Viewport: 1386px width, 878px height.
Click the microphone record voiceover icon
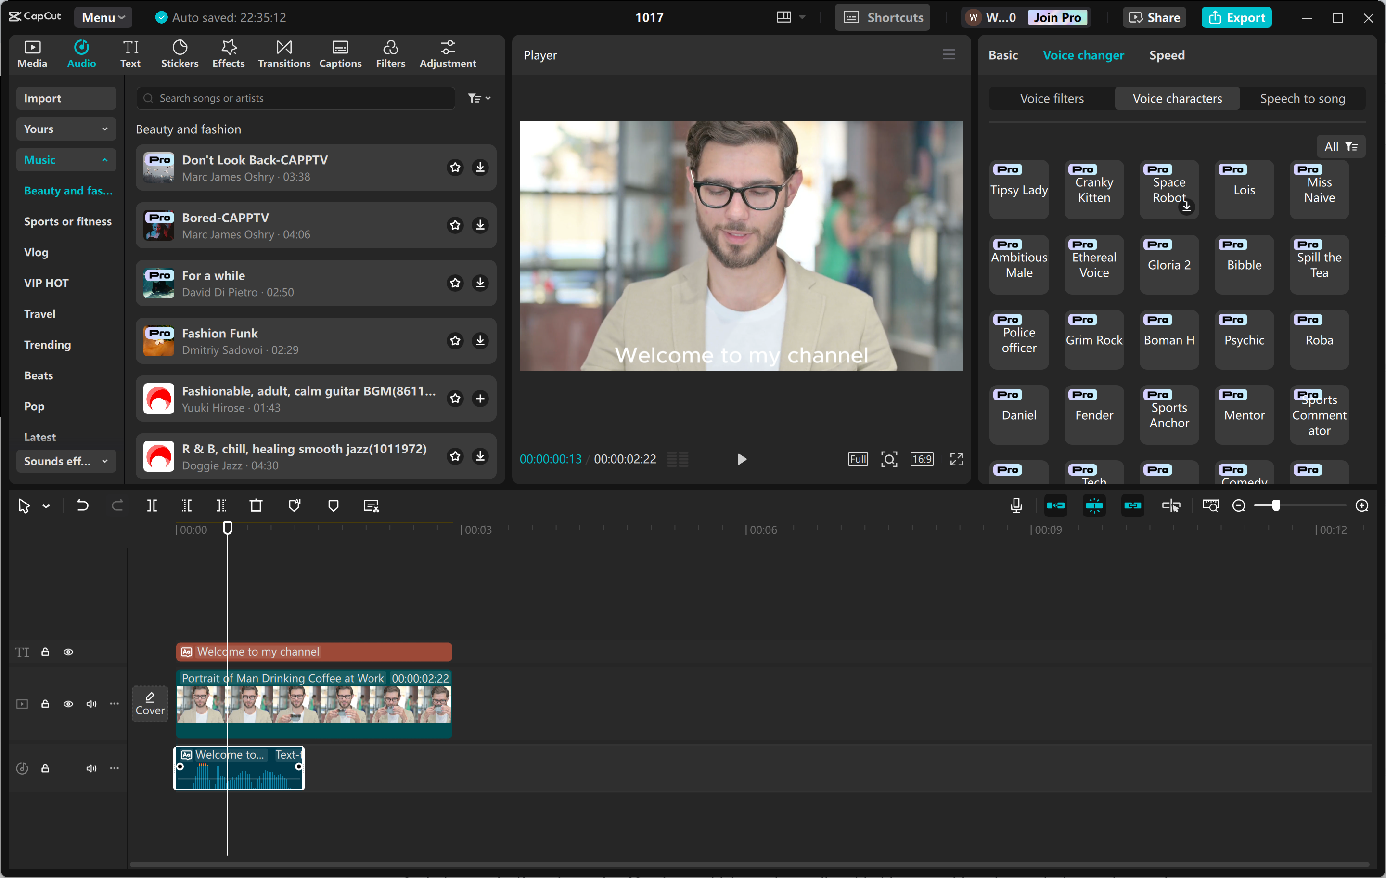(x=1016, y=505)
